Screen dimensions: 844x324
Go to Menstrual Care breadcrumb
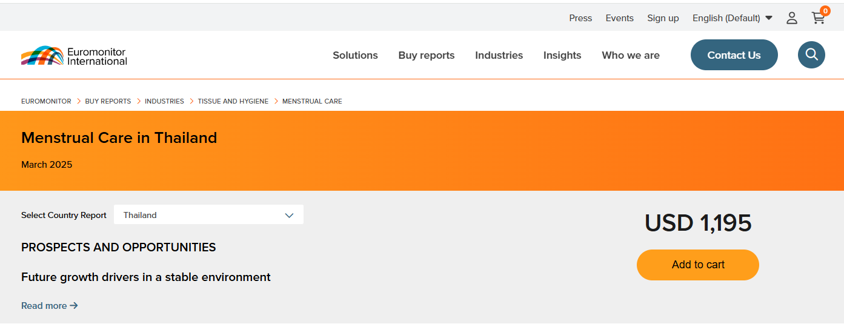tap(312, 101)
